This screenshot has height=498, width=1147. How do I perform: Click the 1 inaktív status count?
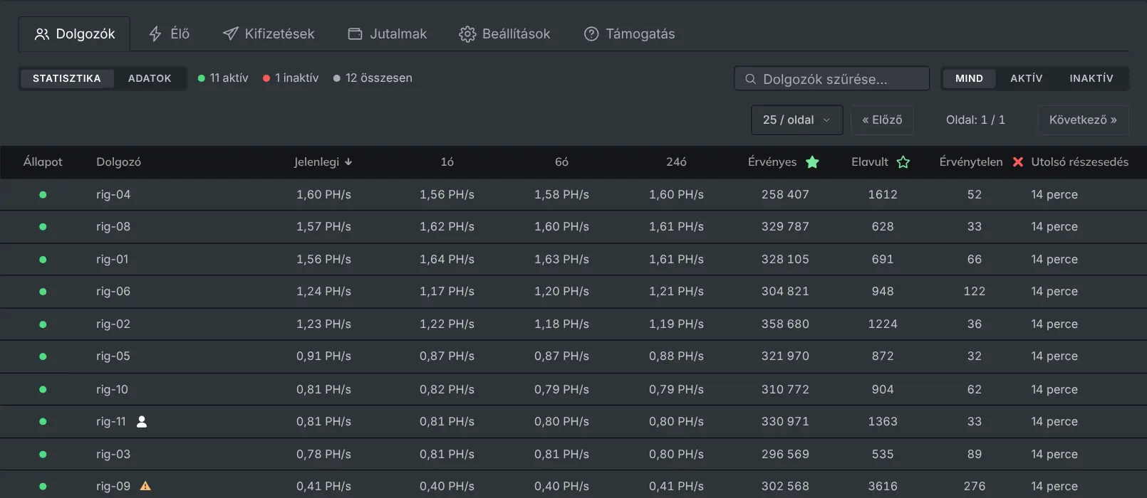[x=291, y=78]
